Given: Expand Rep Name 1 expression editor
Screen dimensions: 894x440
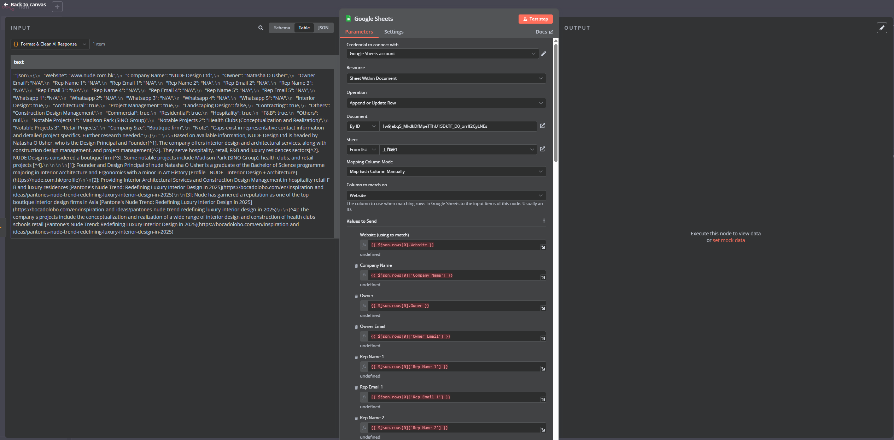Looking at the screenshot, I should coord(543,369).
